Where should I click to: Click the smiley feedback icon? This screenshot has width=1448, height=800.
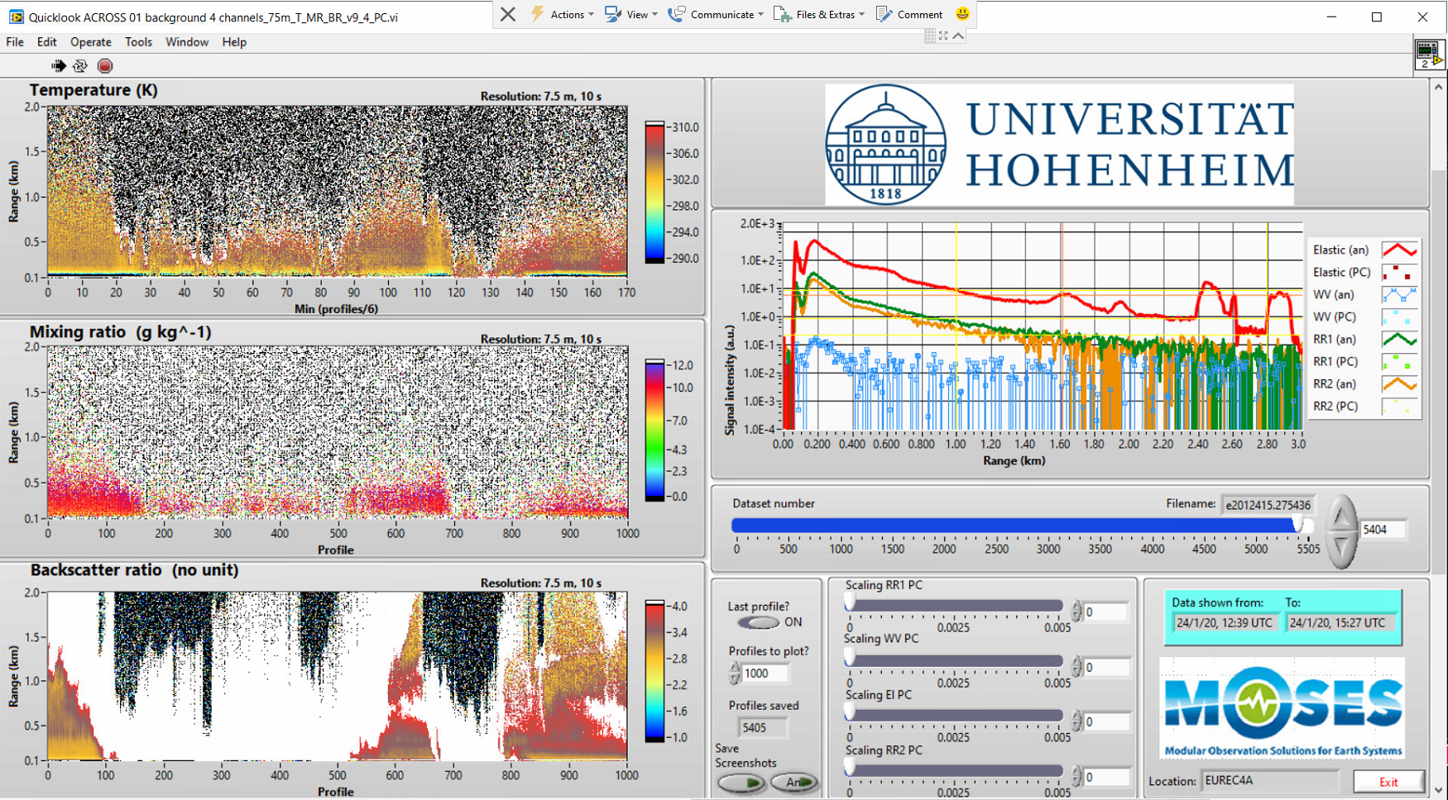pyautogui.click(x=962, y=14)
